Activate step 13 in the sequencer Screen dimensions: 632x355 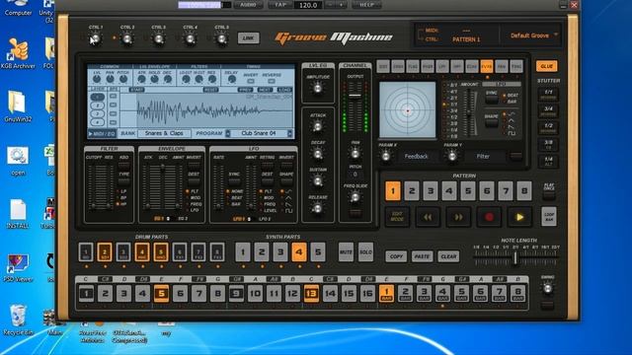point(311,294)
